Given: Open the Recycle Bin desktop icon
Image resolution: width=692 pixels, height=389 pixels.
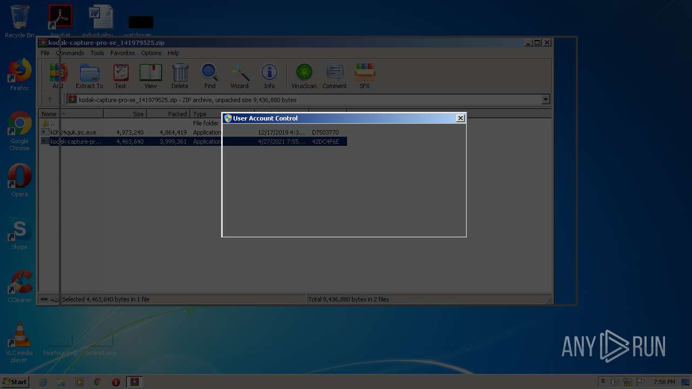Looking at the screenshot, I should (19, 22).
